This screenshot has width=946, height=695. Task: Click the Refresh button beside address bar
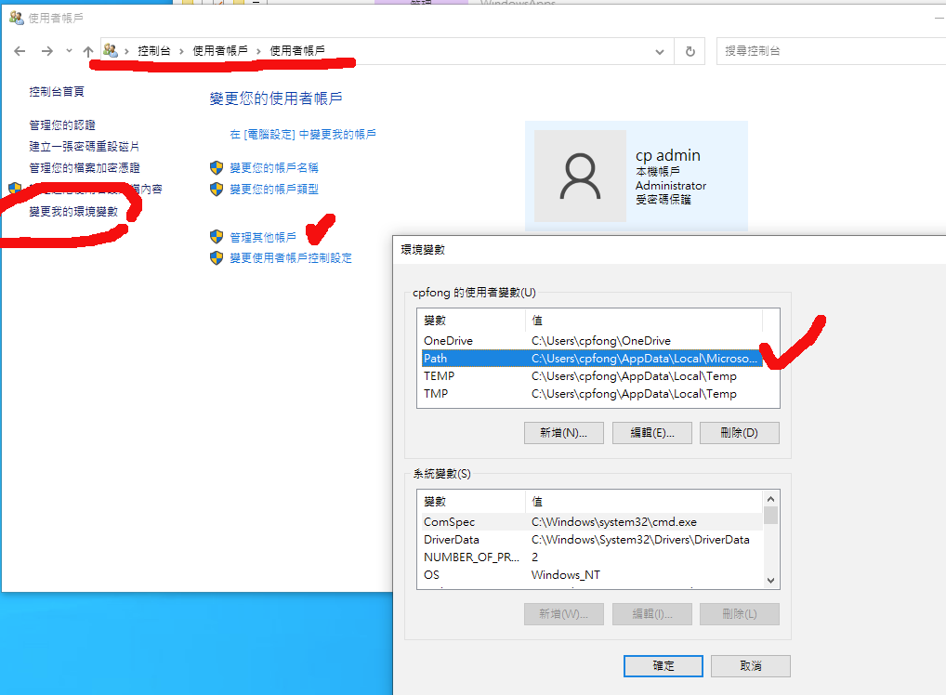coord(690,51)
